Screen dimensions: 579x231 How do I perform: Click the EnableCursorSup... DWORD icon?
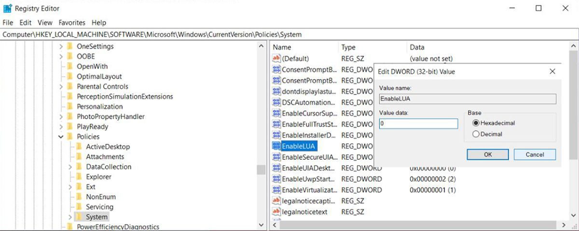pyautogui.click(x=276, y=113)
